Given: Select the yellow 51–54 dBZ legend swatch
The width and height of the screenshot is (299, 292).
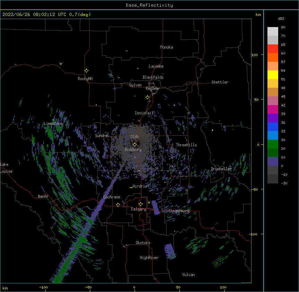Looking at the screenshot, I should click(273, 75).
